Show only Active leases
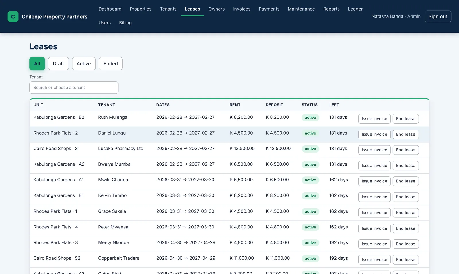Viewport: 459px width, 274px height. coord(84,64)
